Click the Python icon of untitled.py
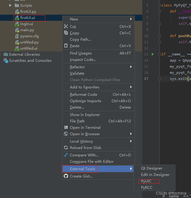 (17, 43)
